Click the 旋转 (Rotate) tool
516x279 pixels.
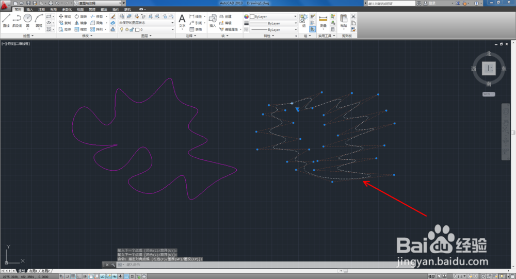80,17
